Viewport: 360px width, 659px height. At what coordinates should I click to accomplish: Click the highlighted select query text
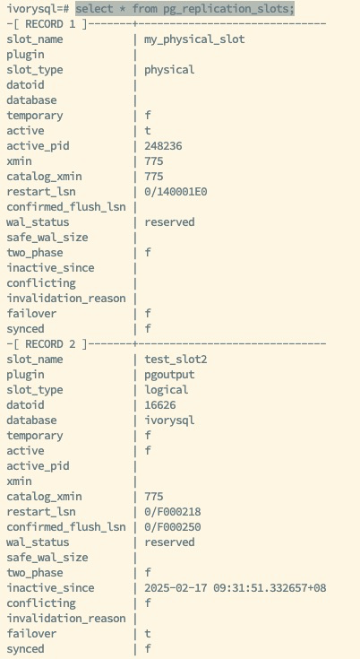point(185,8)
